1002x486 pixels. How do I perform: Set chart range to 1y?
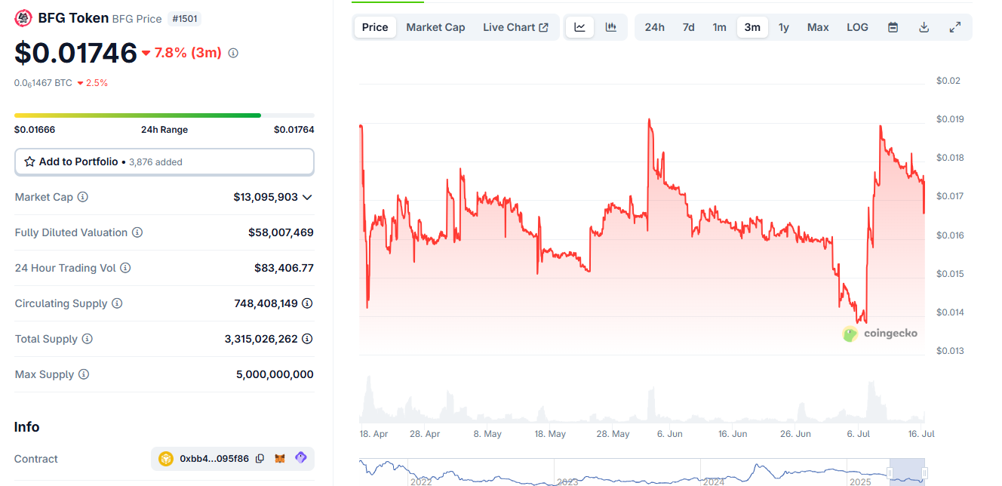tap(784, 27)
